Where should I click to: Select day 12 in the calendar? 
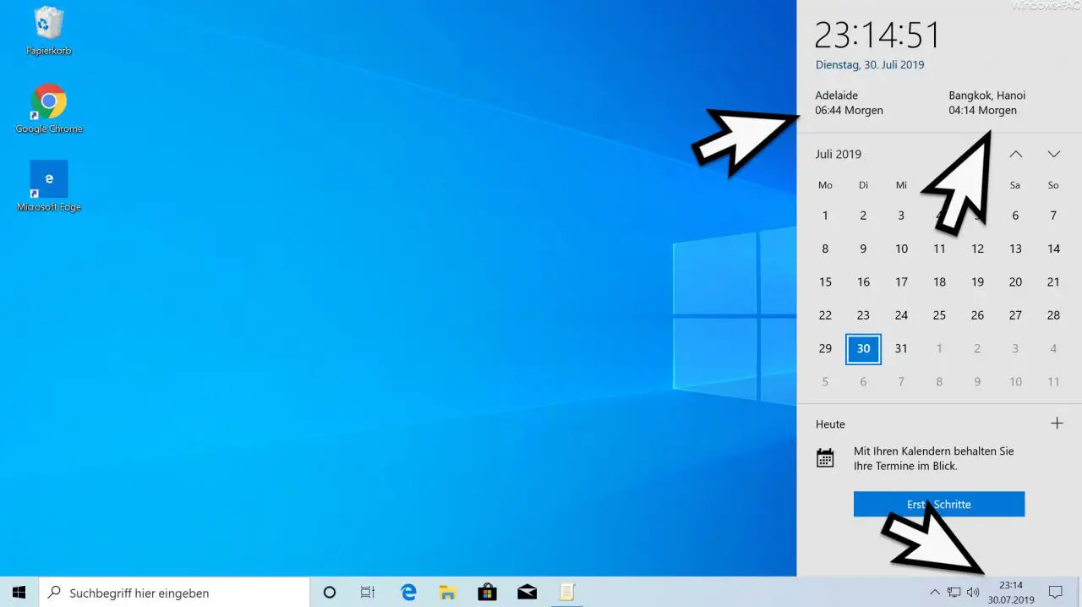(x=977, y=249)
